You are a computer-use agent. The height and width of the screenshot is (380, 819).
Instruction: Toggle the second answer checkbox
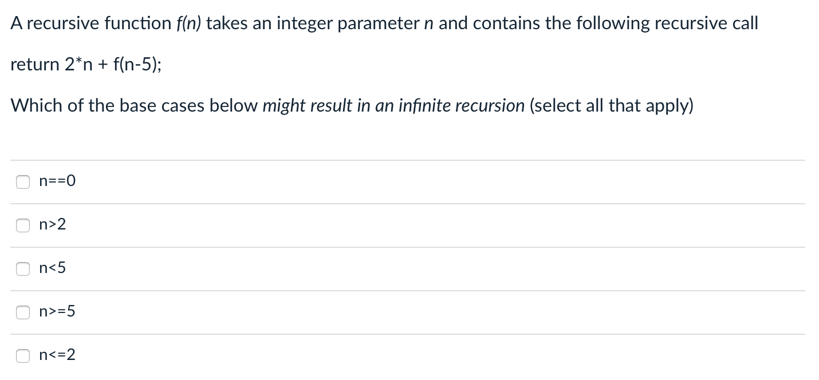(23, 225)
